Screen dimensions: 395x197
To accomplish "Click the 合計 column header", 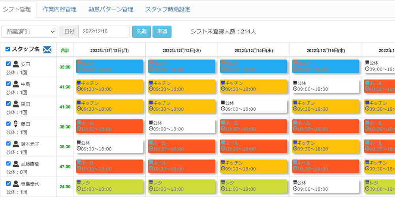I will click(x=65, y=50).
